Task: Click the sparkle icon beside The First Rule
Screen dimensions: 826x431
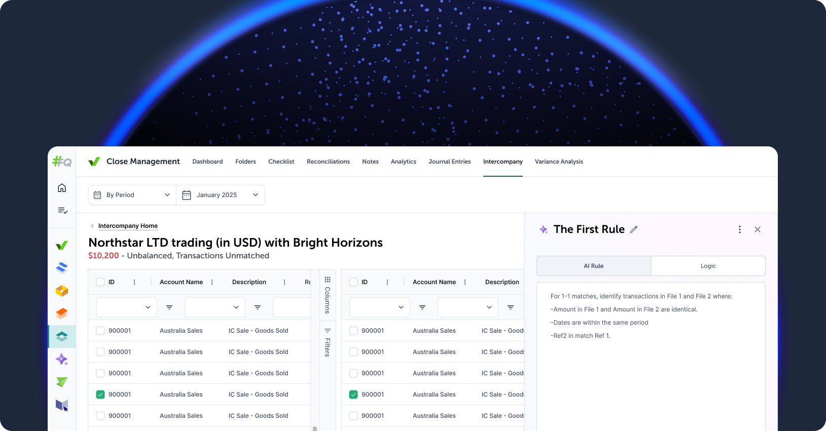Action: (544, 229)
